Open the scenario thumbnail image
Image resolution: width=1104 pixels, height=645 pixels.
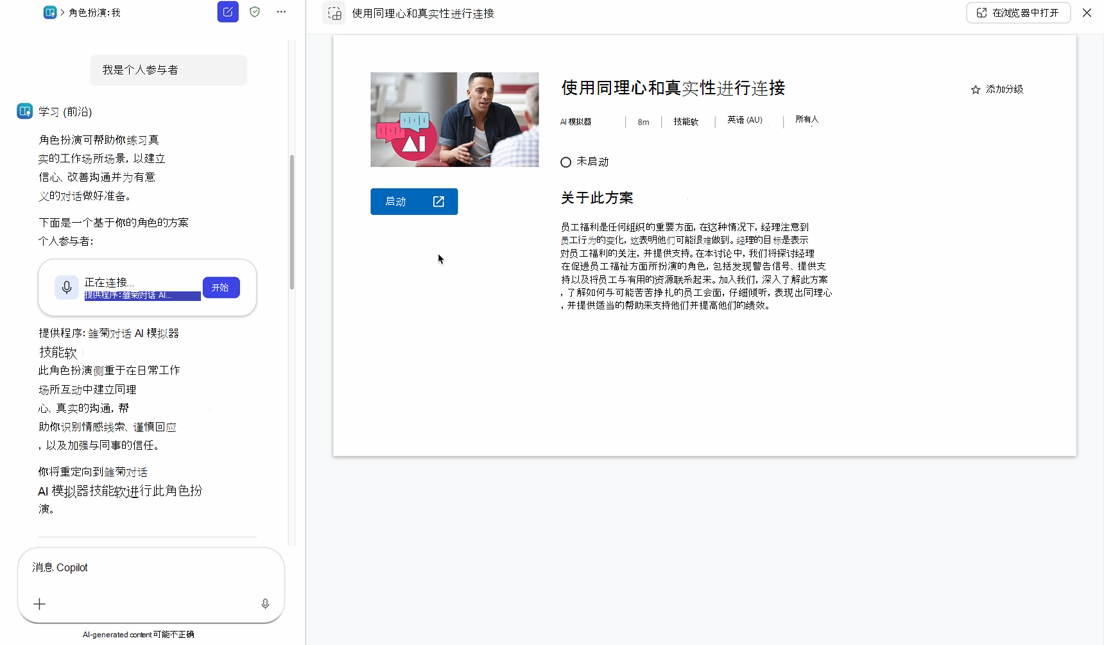pyautogui.click(x=454, y=119)
